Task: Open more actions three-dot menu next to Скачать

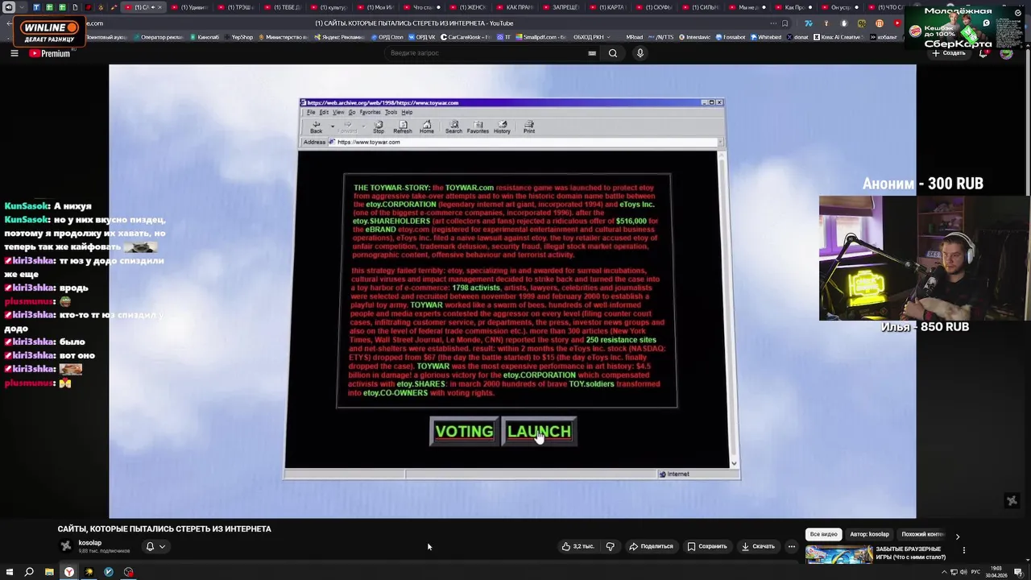Action: click(x=791, y=546)
